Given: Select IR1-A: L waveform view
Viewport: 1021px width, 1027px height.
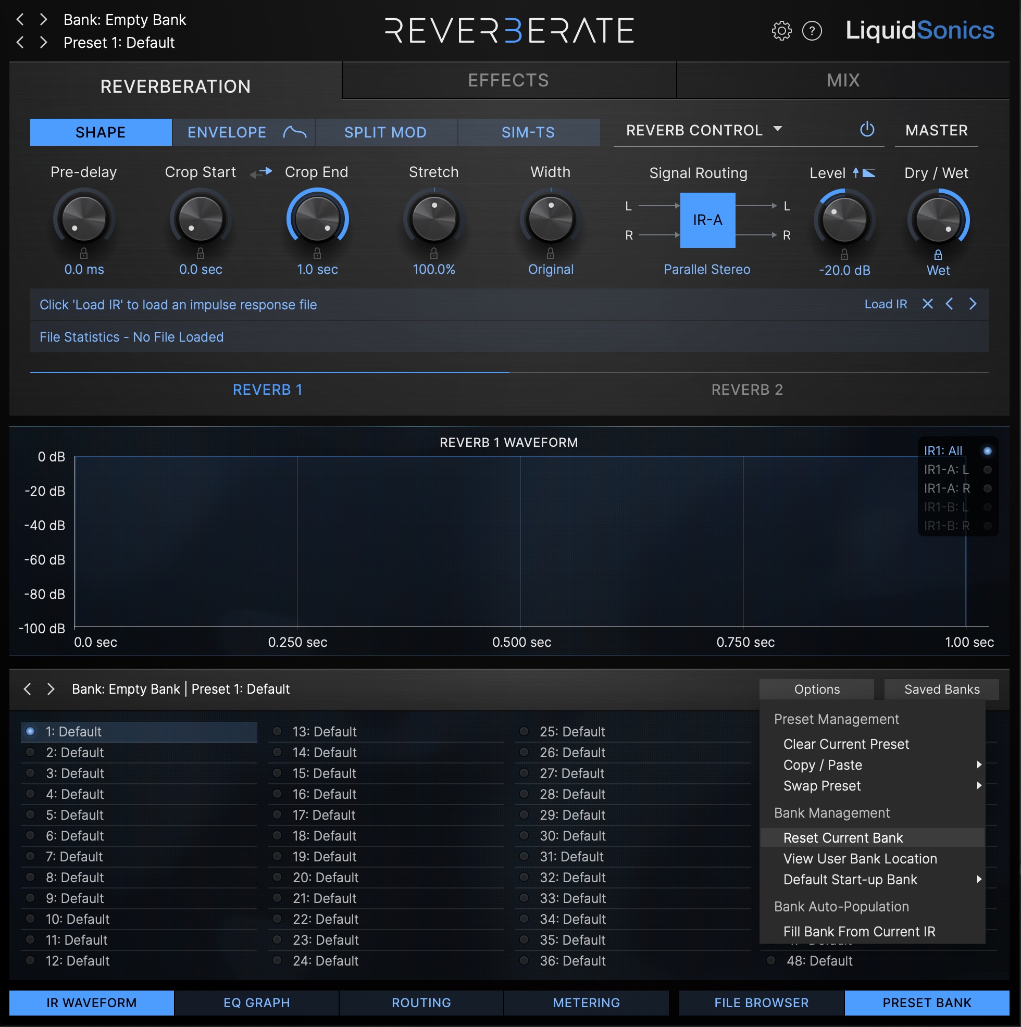Looking at the screenshot, I should (958, 470).
